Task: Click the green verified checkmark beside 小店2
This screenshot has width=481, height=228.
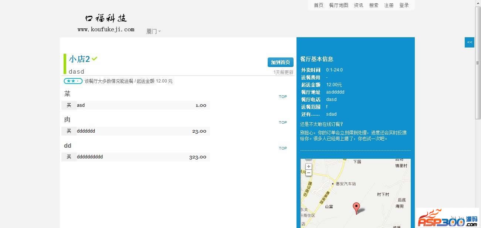Action: click(95, 59)
